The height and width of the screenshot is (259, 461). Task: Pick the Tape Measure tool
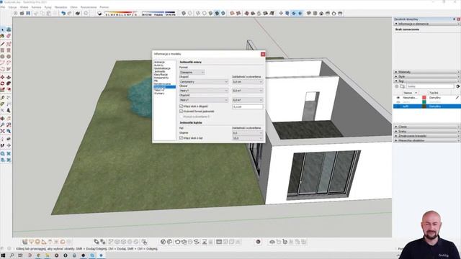pyautogui.click(x=3, y=98)
